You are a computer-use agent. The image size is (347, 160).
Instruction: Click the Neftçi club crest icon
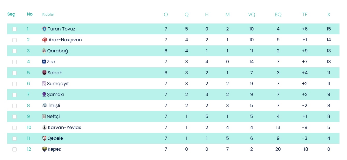click(44, 117)
